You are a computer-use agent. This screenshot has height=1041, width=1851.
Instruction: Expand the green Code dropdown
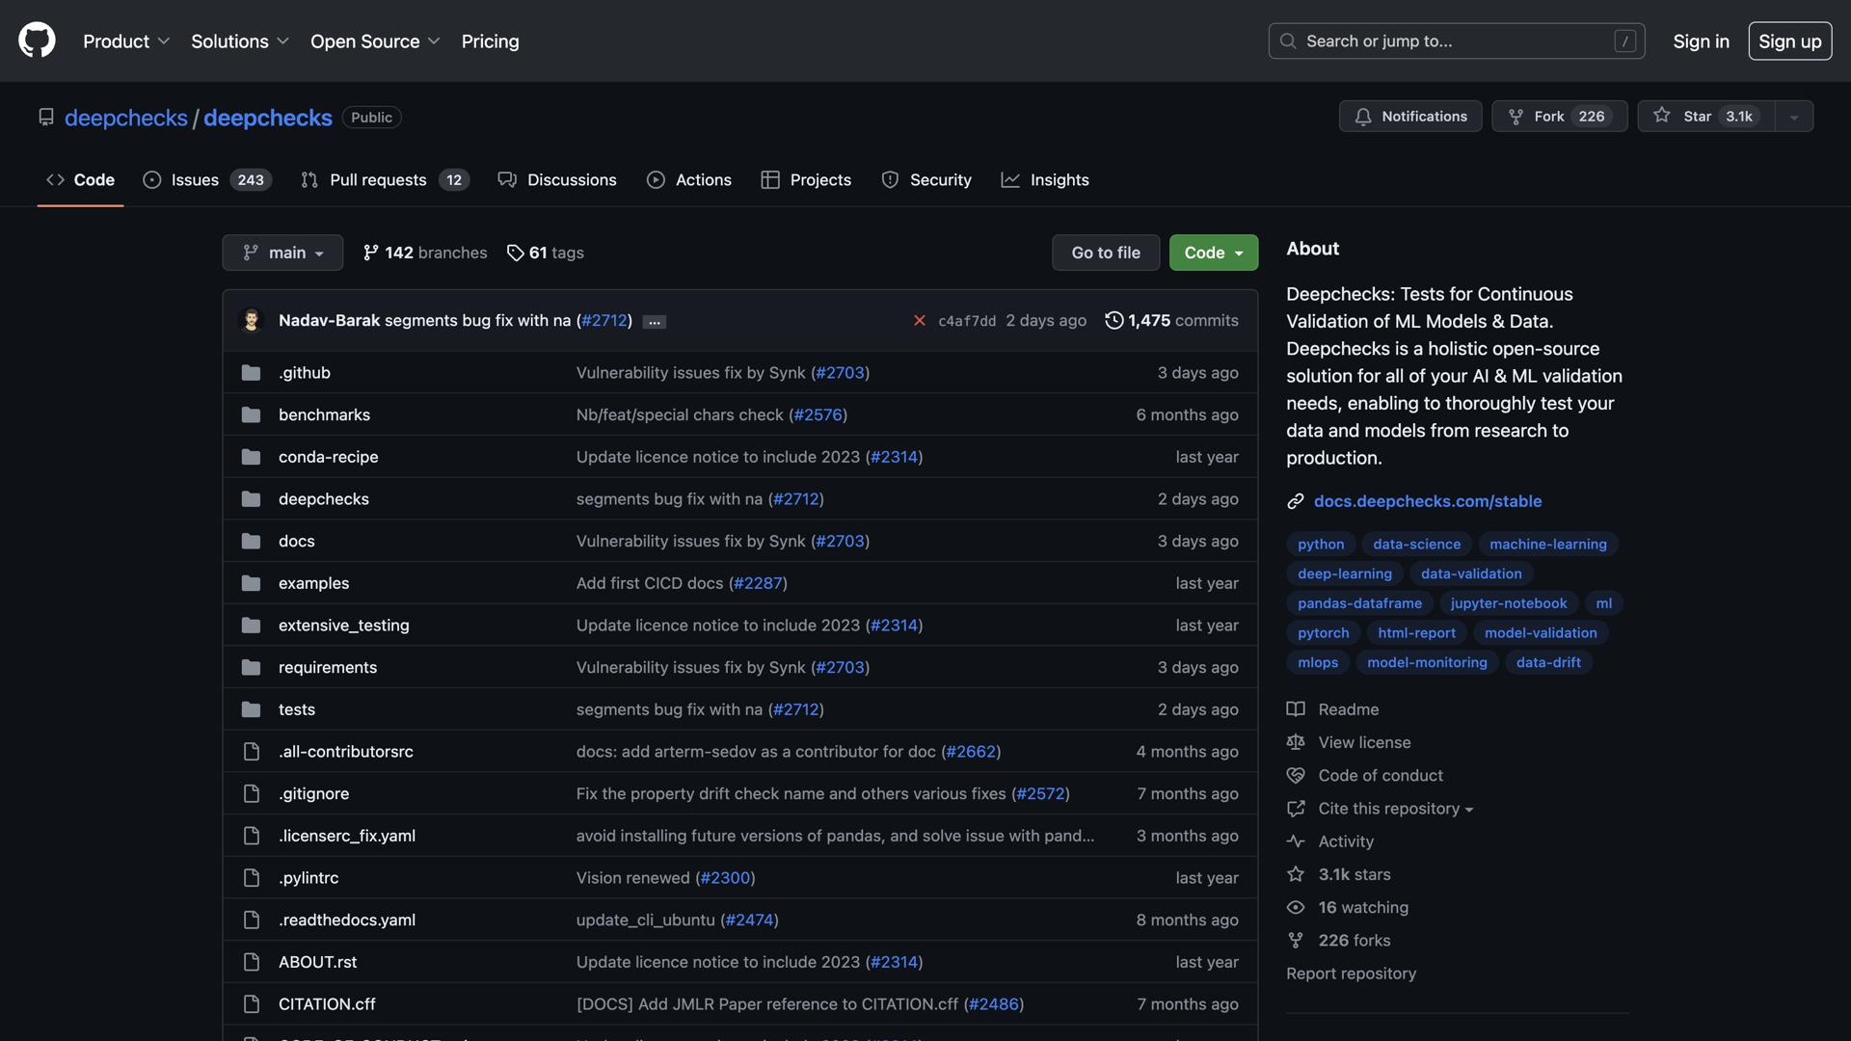pyautogui.click(x=1213, y=253)
